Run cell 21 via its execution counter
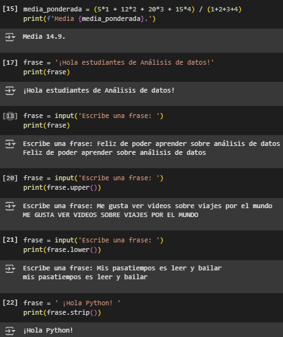This screenshot has height=337, width=283. pos(10,240)
